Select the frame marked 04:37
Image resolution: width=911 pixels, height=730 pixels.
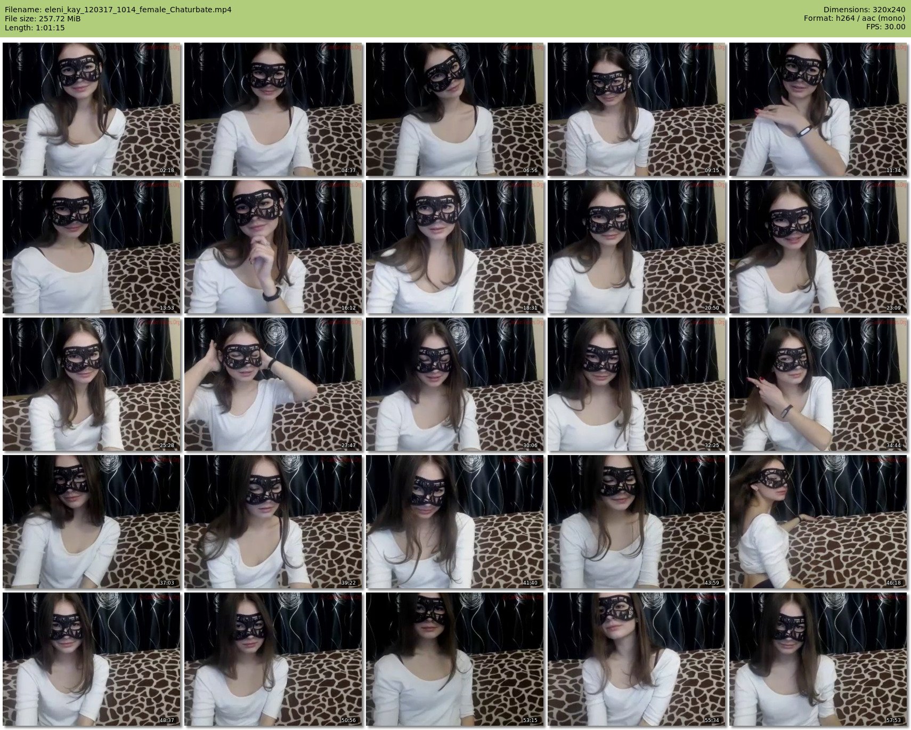(x=273, y=109)
